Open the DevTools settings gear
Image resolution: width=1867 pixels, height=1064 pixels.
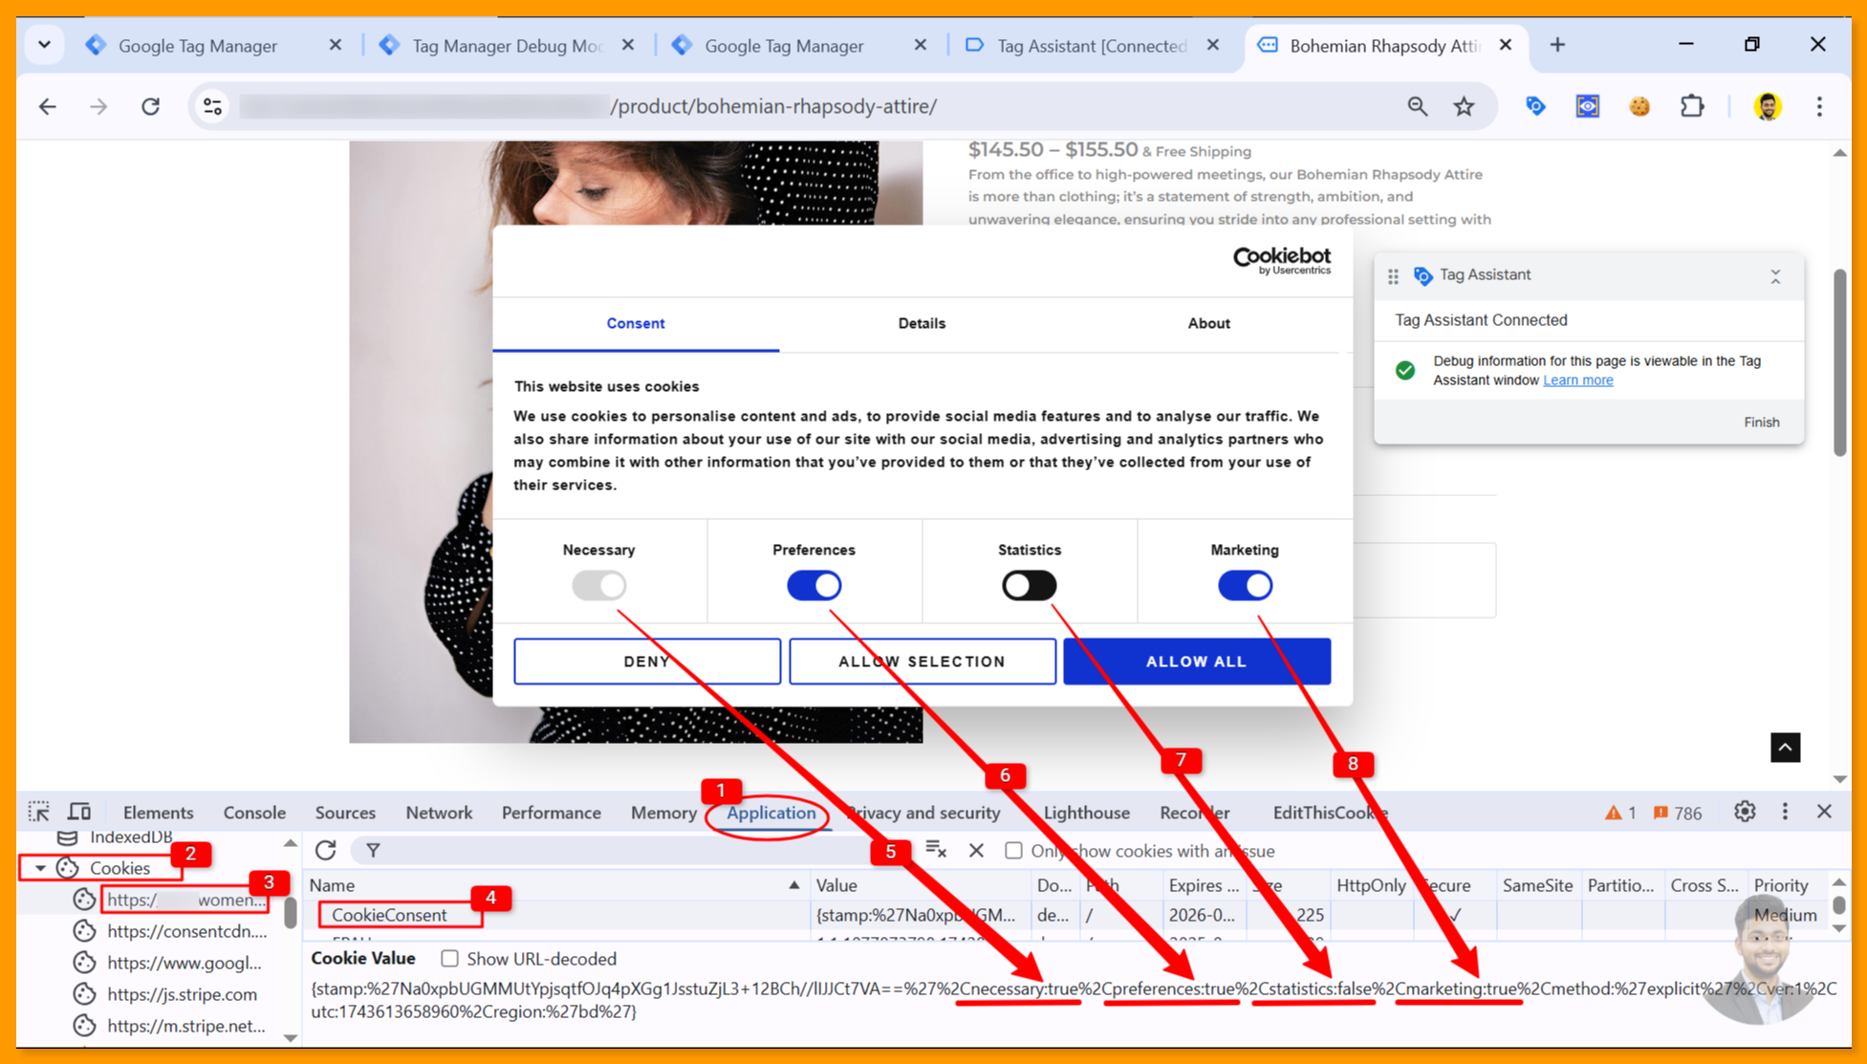point(1744,812)
